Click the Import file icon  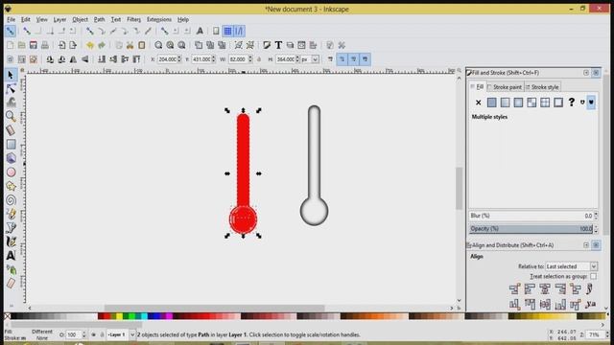[x=61, y=45]
